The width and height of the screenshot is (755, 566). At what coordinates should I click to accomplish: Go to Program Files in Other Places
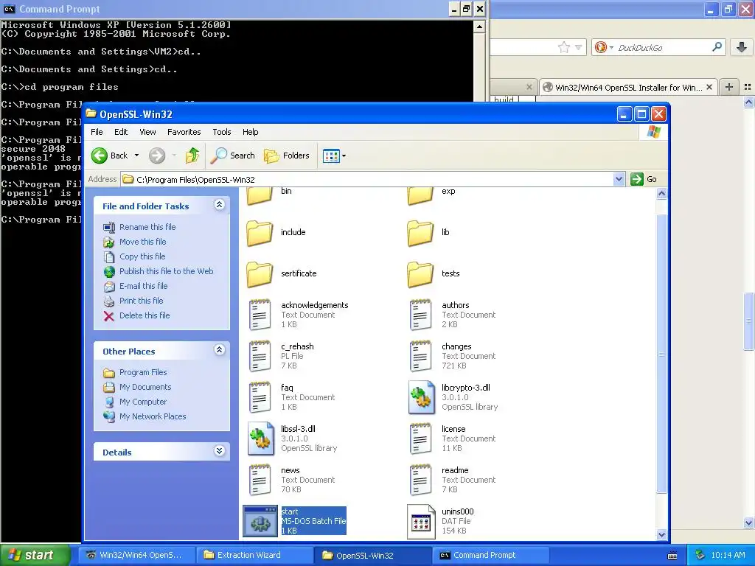pos(143,372)
